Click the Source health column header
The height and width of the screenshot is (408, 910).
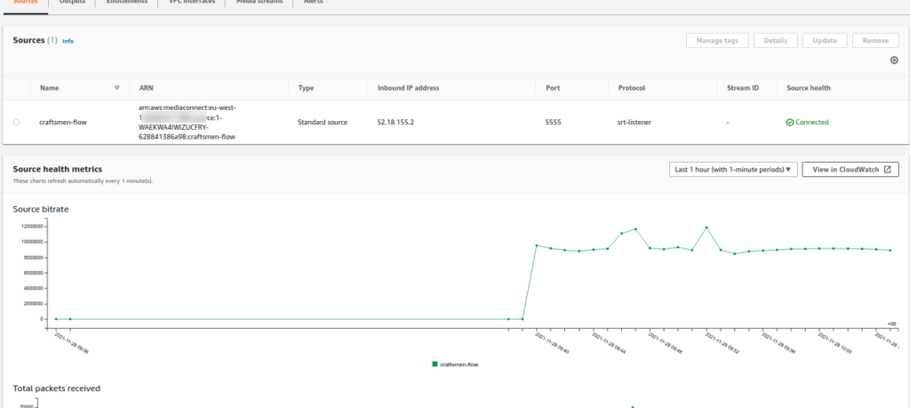click(808, 88)
